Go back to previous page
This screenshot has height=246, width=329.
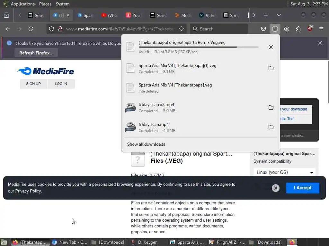[x=8, y=29]
